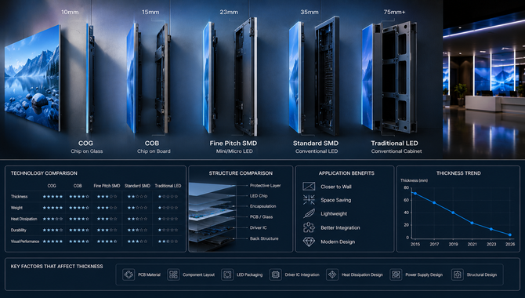525x298 pixels.
Task: Click the 2019 data point on trend line
Action: point(454,213)
